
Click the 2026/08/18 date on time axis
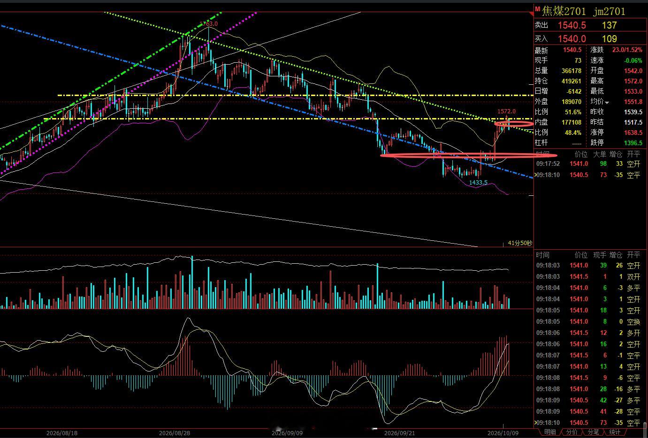click(x=62, y=433)
